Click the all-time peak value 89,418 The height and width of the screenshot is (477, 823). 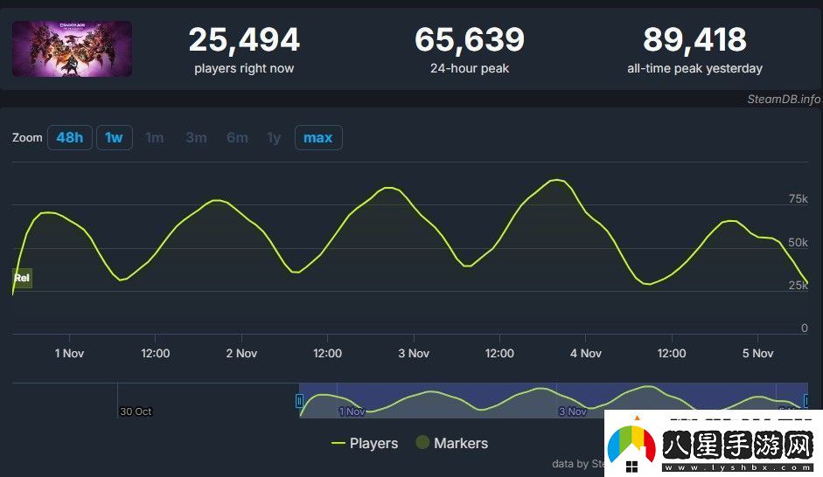point(694,40)
